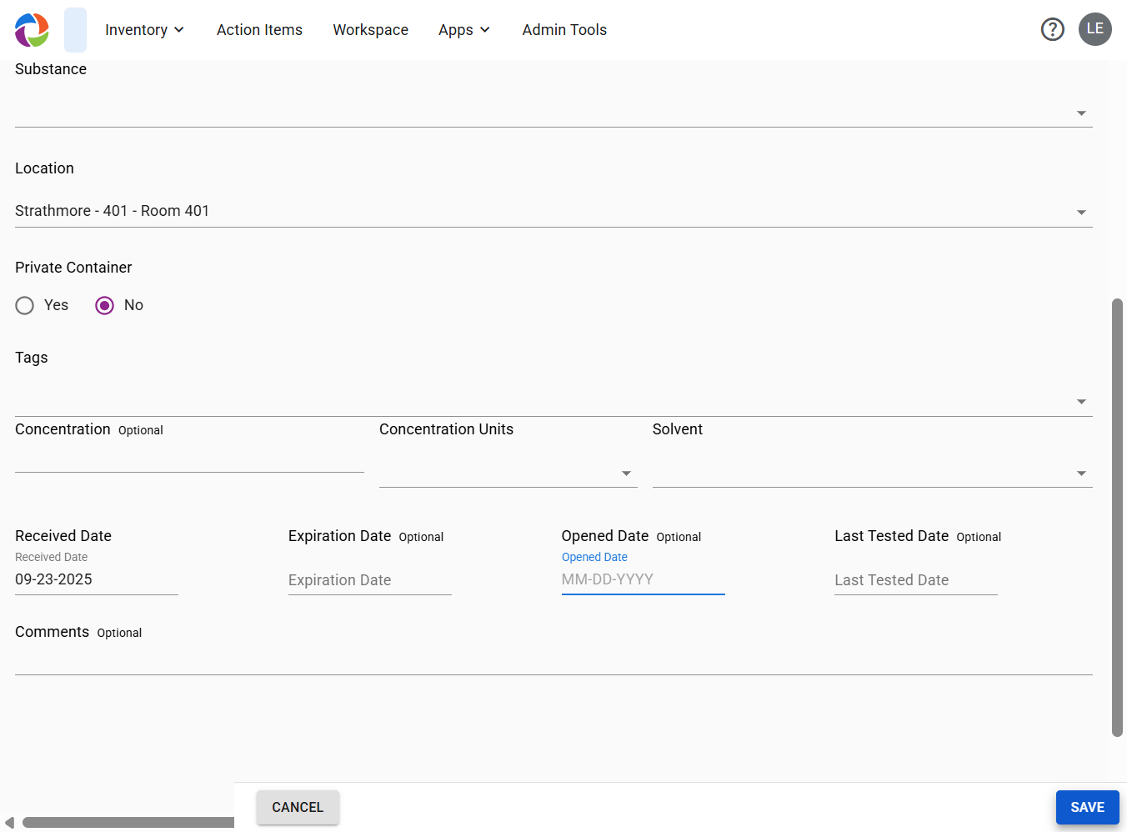The height and width of the screenshot is (832, 1127).
Task: Focus the Concentration input field
Action: (189, 459)
